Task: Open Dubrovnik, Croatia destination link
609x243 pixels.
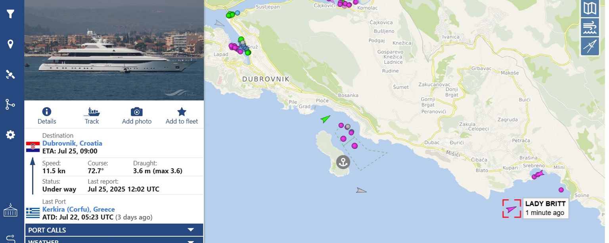Action: click(72, 143)
